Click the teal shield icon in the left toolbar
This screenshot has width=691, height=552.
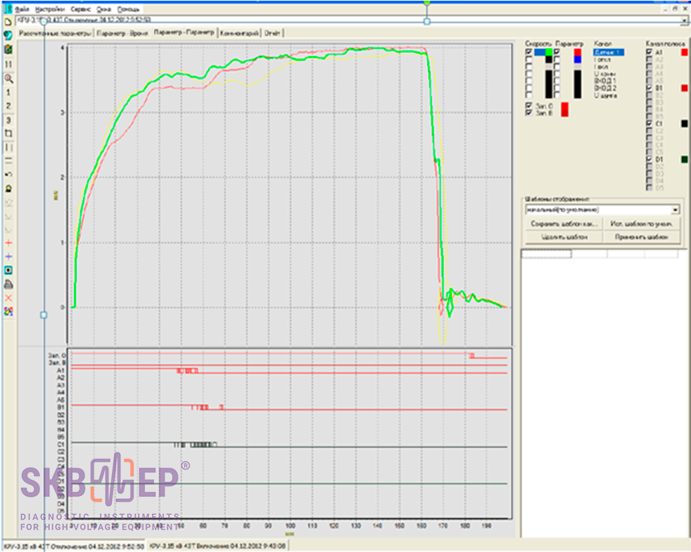pyautogui.click(x=8, y=36)
